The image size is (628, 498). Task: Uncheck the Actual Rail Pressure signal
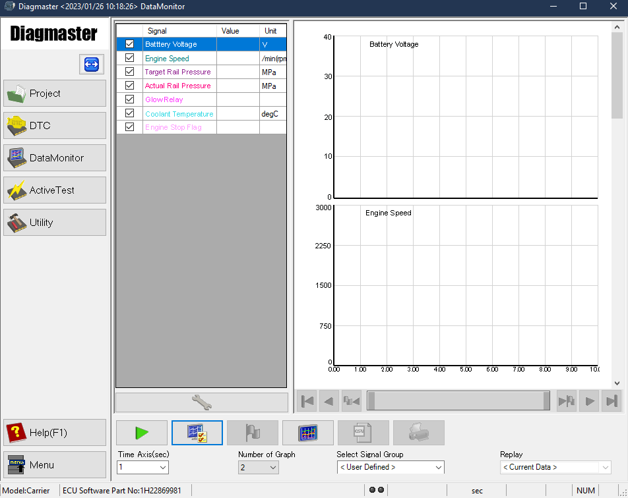coord(129,86)
